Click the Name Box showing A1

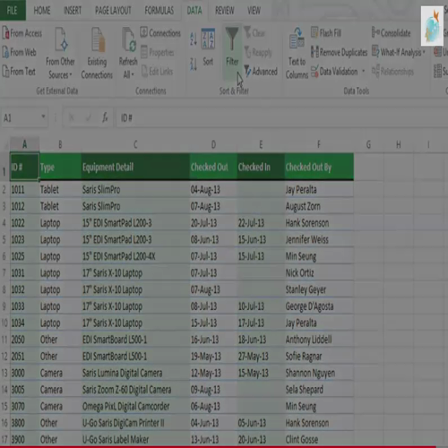[21, 118]
